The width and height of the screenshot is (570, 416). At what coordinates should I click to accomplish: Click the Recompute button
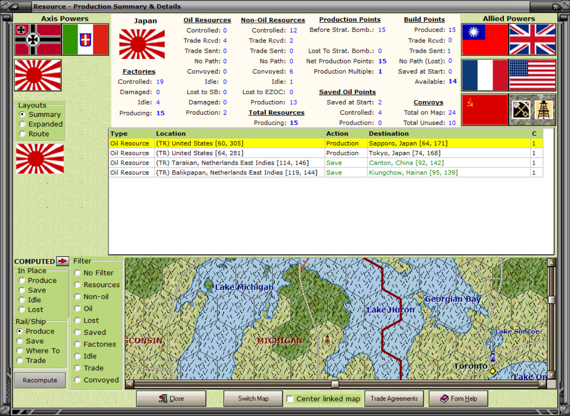click(40, 380)
